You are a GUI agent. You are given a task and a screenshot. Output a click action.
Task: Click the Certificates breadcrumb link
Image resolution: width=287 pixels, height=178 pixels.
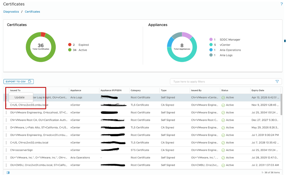tap(32, 12)
